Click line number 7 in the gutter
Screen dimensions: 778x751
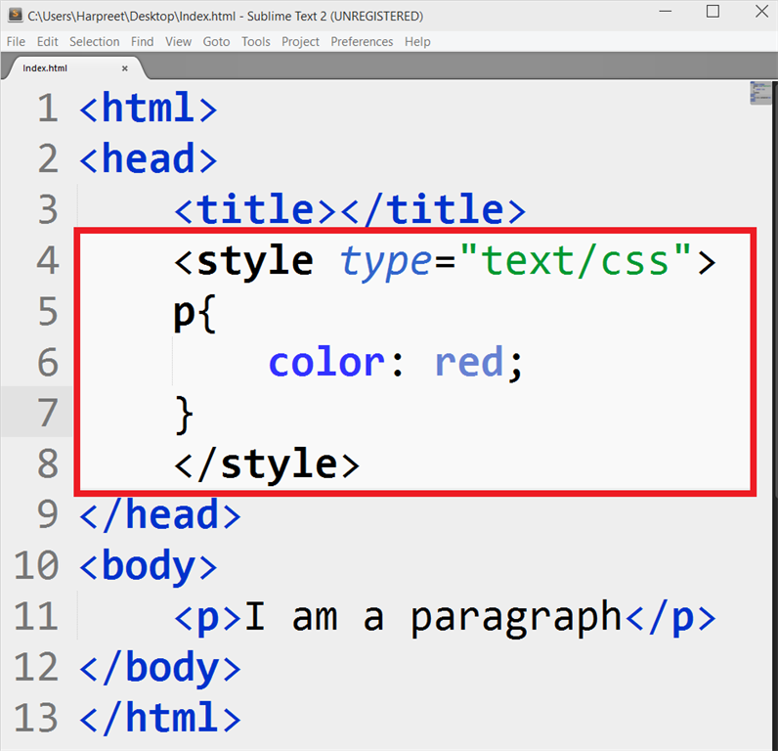(x=47, y=414)
